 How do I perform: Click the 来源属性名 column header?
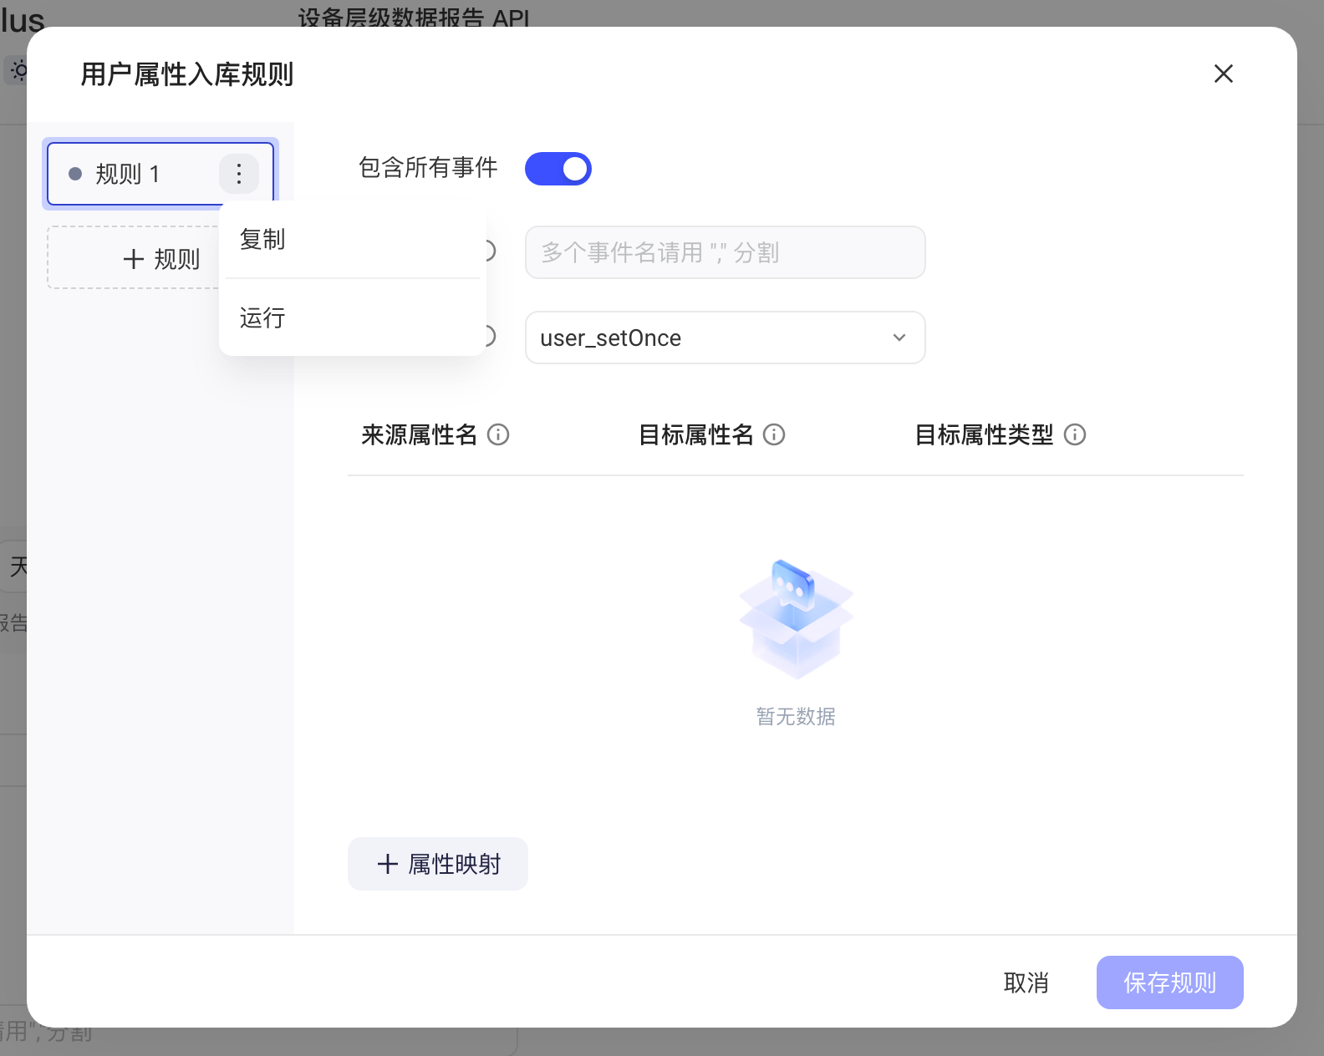pos(419,434)
